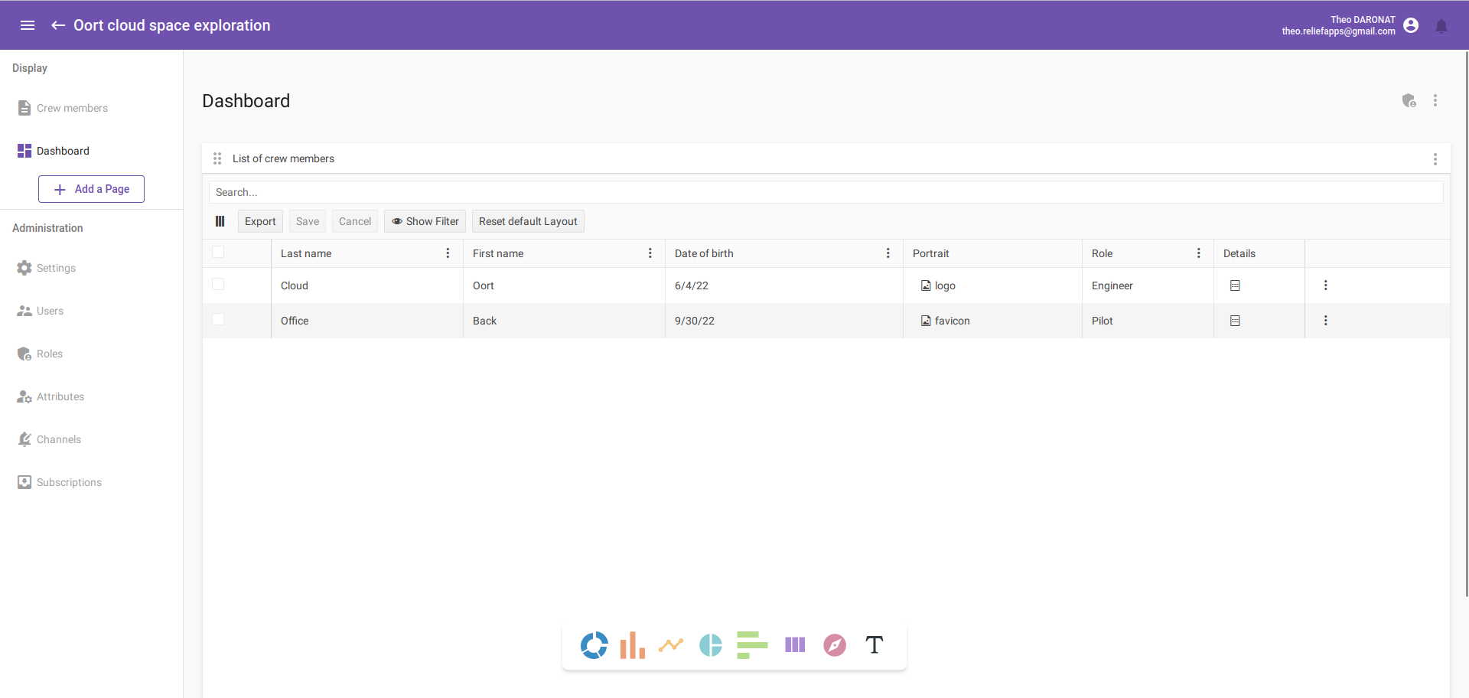Open Last name column menu
The width and height of the screenshot is (1469, 698).
[448, 253]
